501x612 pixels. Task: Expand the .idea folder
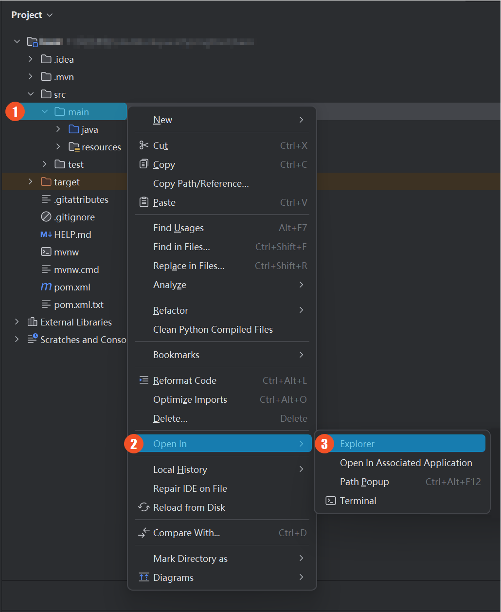tap(31, 59)
